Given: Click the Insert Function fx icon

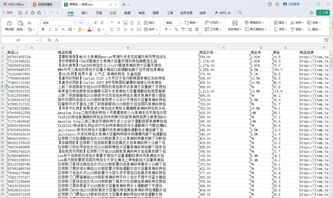Looking at the screenshot, I should 57,40.
